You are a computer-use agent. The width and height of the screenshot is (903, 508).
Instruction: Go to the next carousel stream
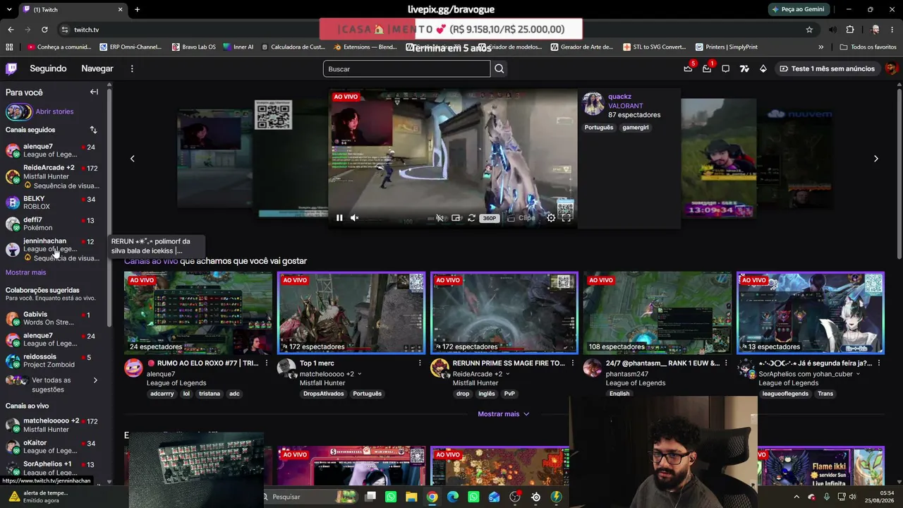click(x=876, y=159)
